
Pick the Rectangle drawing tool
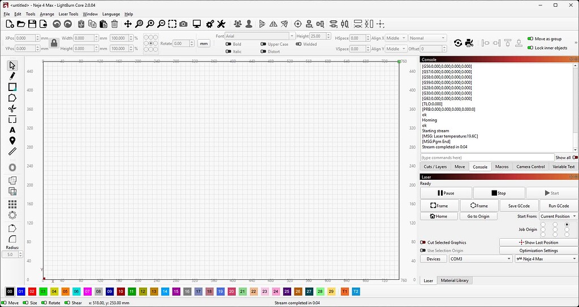point(12,87)
